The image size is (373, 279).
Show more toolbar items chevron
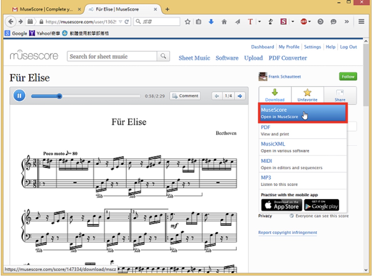tap(346, 22)
